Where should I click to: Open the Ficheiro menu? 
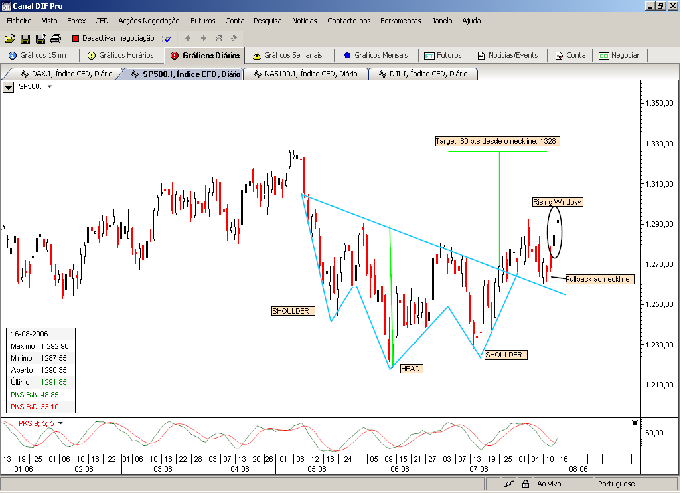click(19, 21)
